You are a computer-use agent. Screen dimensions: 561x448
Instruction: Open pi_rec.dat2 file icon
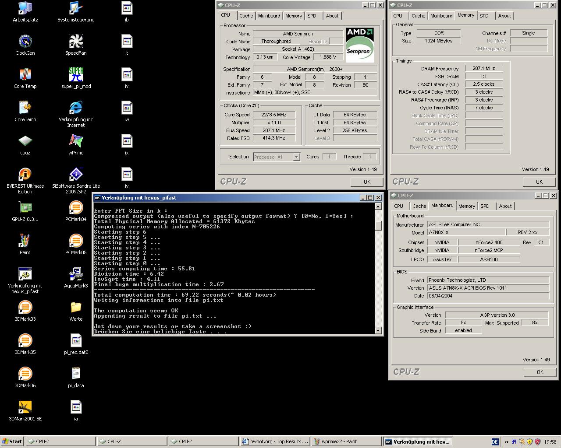76,344
